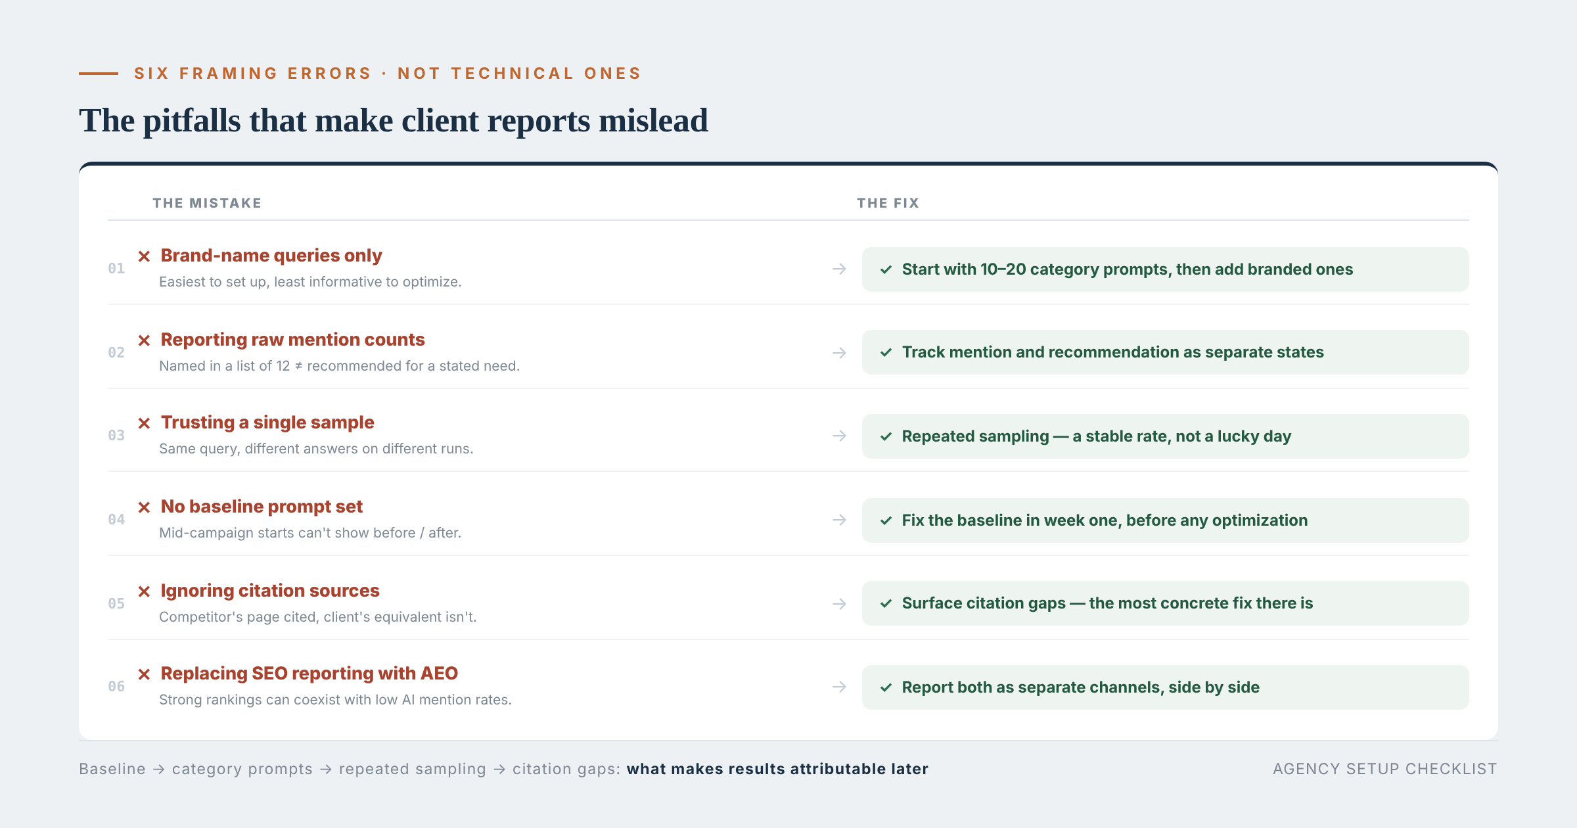Click the arrow in the Reporting raw mention counts row
Screen dimensions: 1577x828
point(839,353)
